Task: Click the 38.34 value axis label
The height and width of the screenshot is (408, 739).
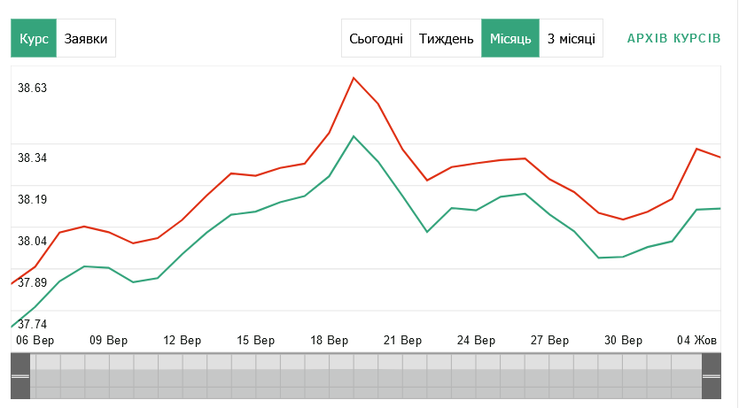Action: click(x=33, y=158)
